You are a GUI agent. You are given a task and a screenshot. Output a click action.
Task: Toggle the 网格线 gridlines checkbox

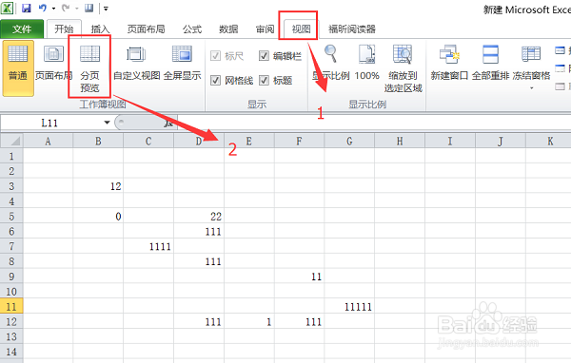coord(216,80)
